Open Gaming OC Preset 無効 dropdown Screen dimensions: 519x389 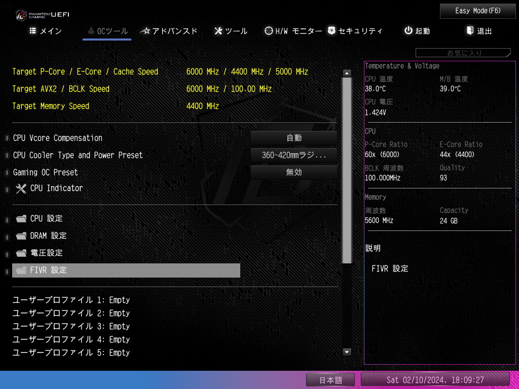point(293,172)
